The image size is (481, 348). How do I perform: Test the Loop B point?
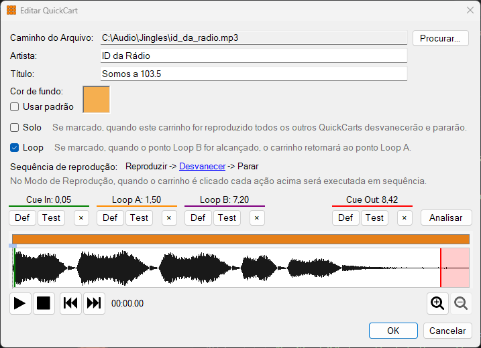(227, 218)
